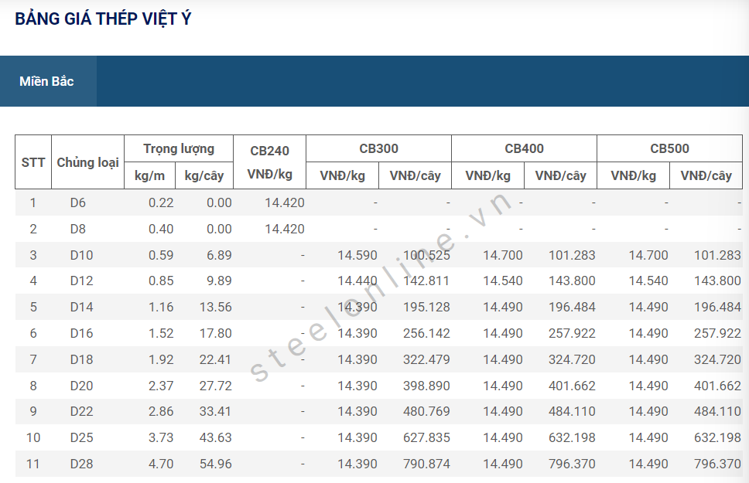The image size is (749, 483).
Task: Click the 22.41 kg/cây value
Action: pos(216,360)
